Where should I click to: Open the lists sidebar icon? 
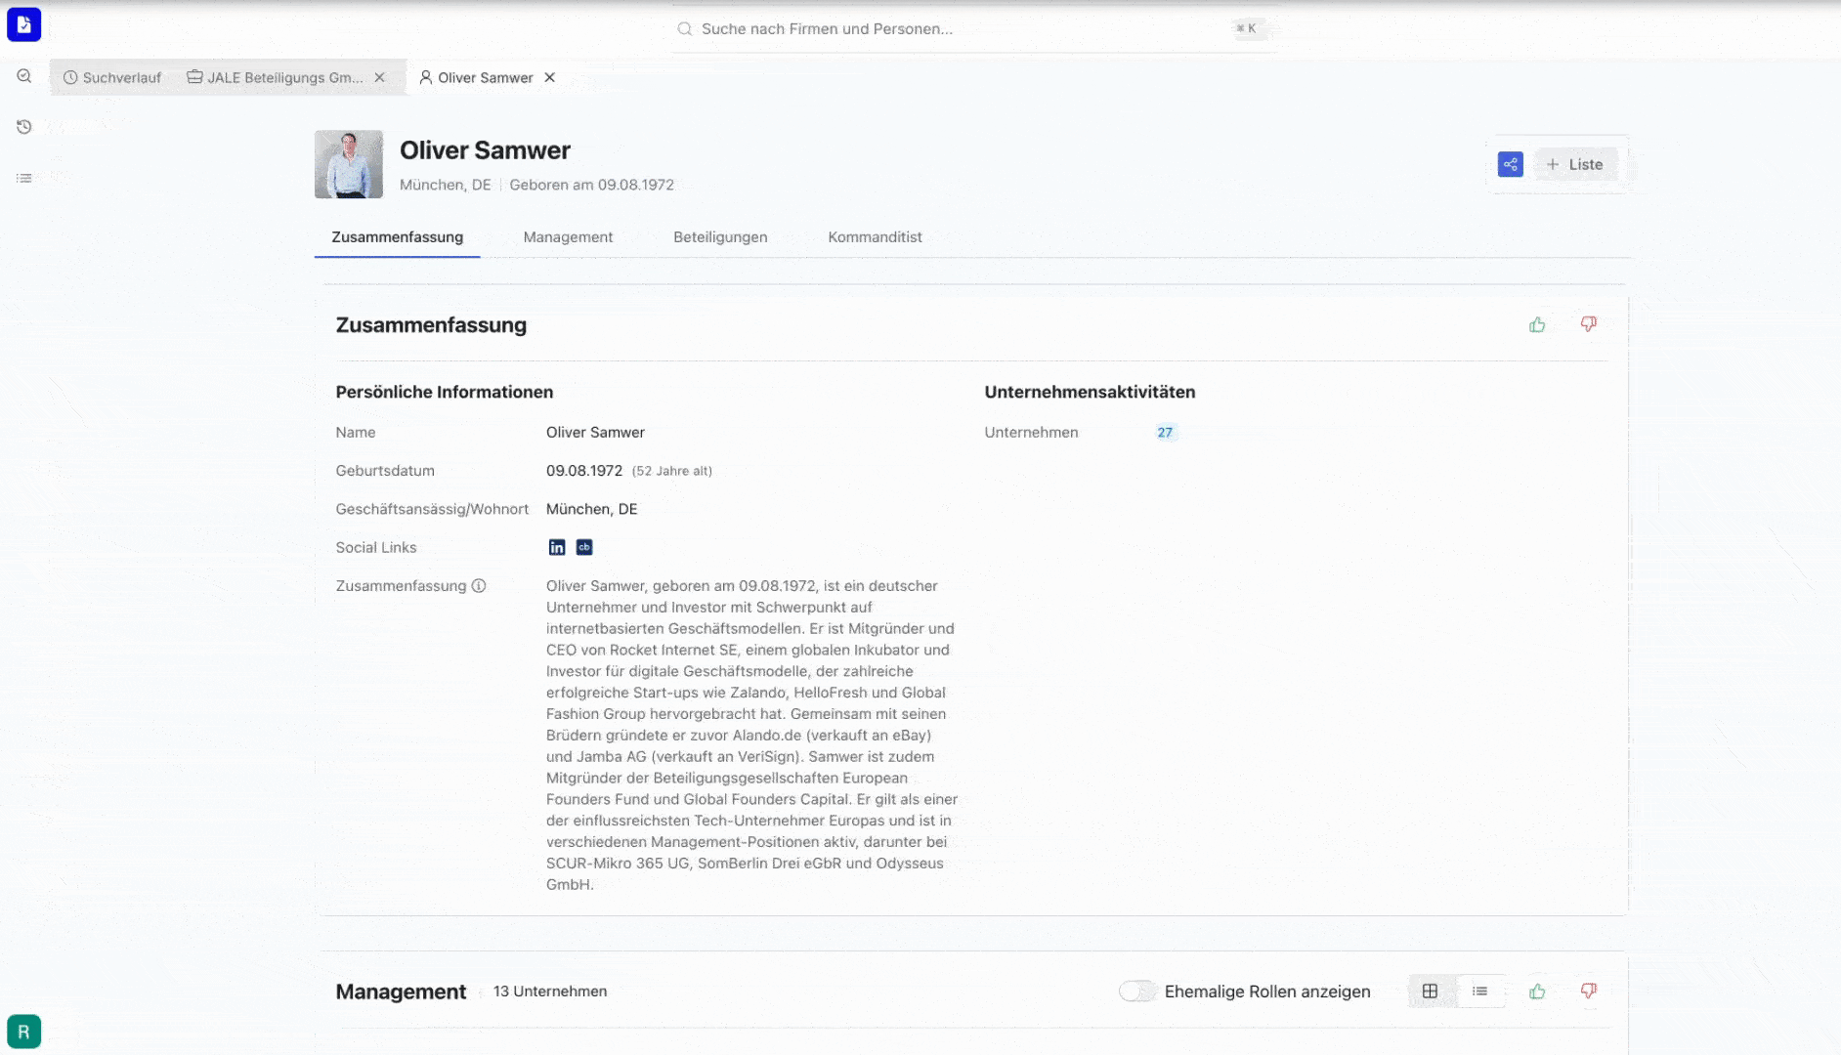[x=24, y=178]
